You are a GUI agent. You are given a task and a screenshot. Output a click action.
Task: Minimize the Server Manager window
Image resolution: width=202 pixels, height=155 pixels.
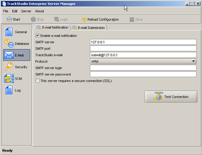[187, 4]
